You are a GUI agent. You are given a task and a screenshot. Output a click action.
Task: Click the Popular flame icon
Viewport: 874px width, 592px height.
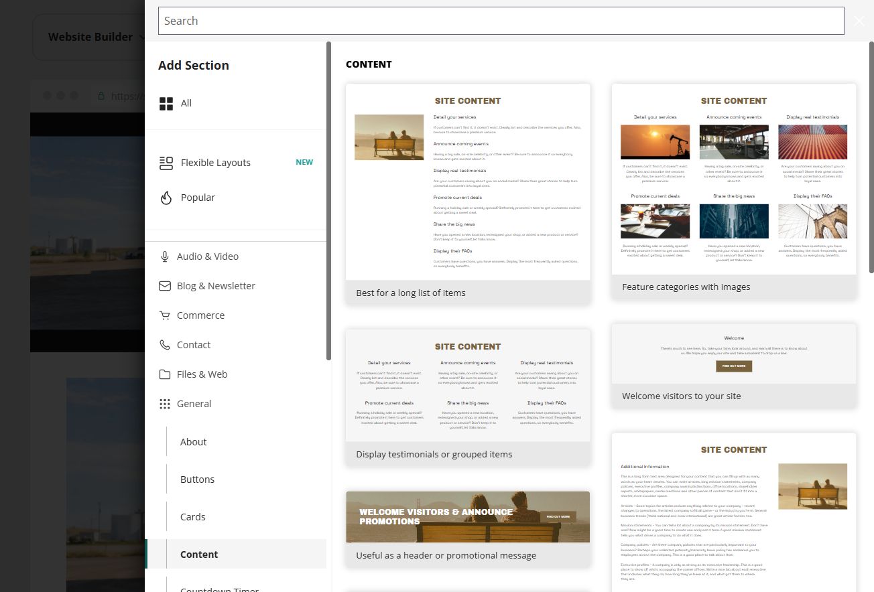pyautogui.click(x=166, y=198)
